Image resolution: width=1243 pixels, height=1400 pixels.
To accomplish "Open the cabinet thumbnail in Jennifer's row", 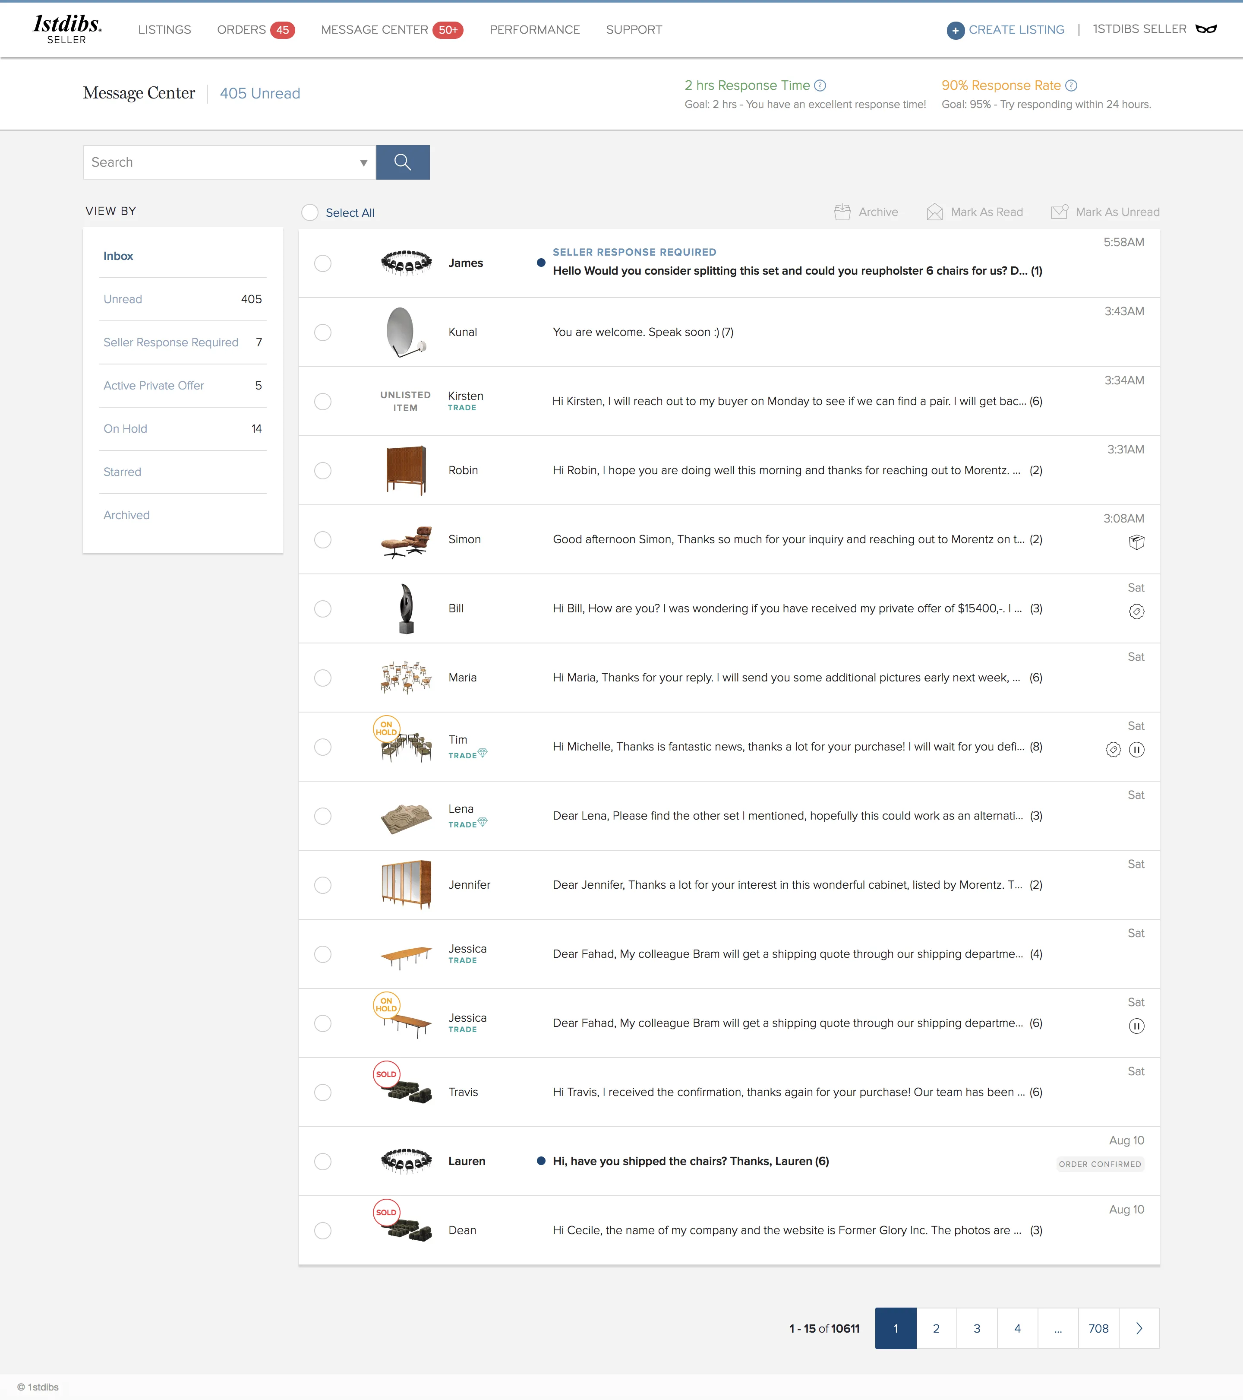I will coord(406,885).
